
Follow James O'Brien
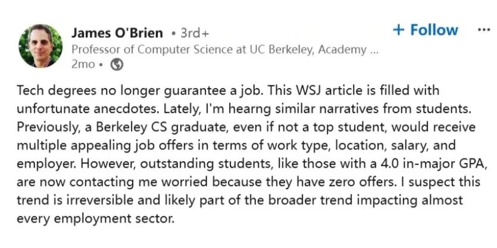(x=426, y=30)
